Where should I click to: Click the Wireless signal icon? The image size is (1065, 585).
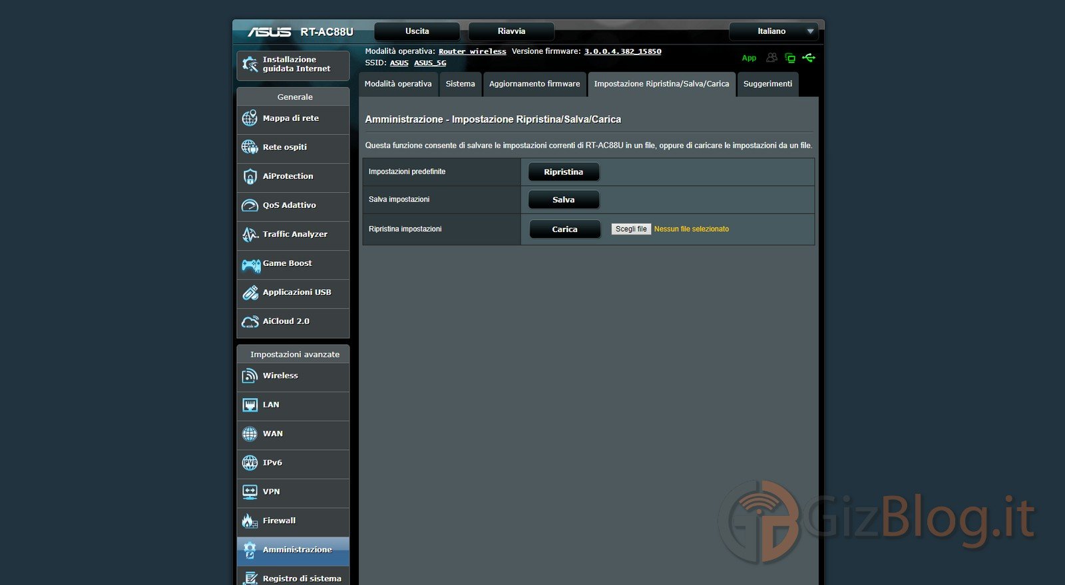[250, 376]
